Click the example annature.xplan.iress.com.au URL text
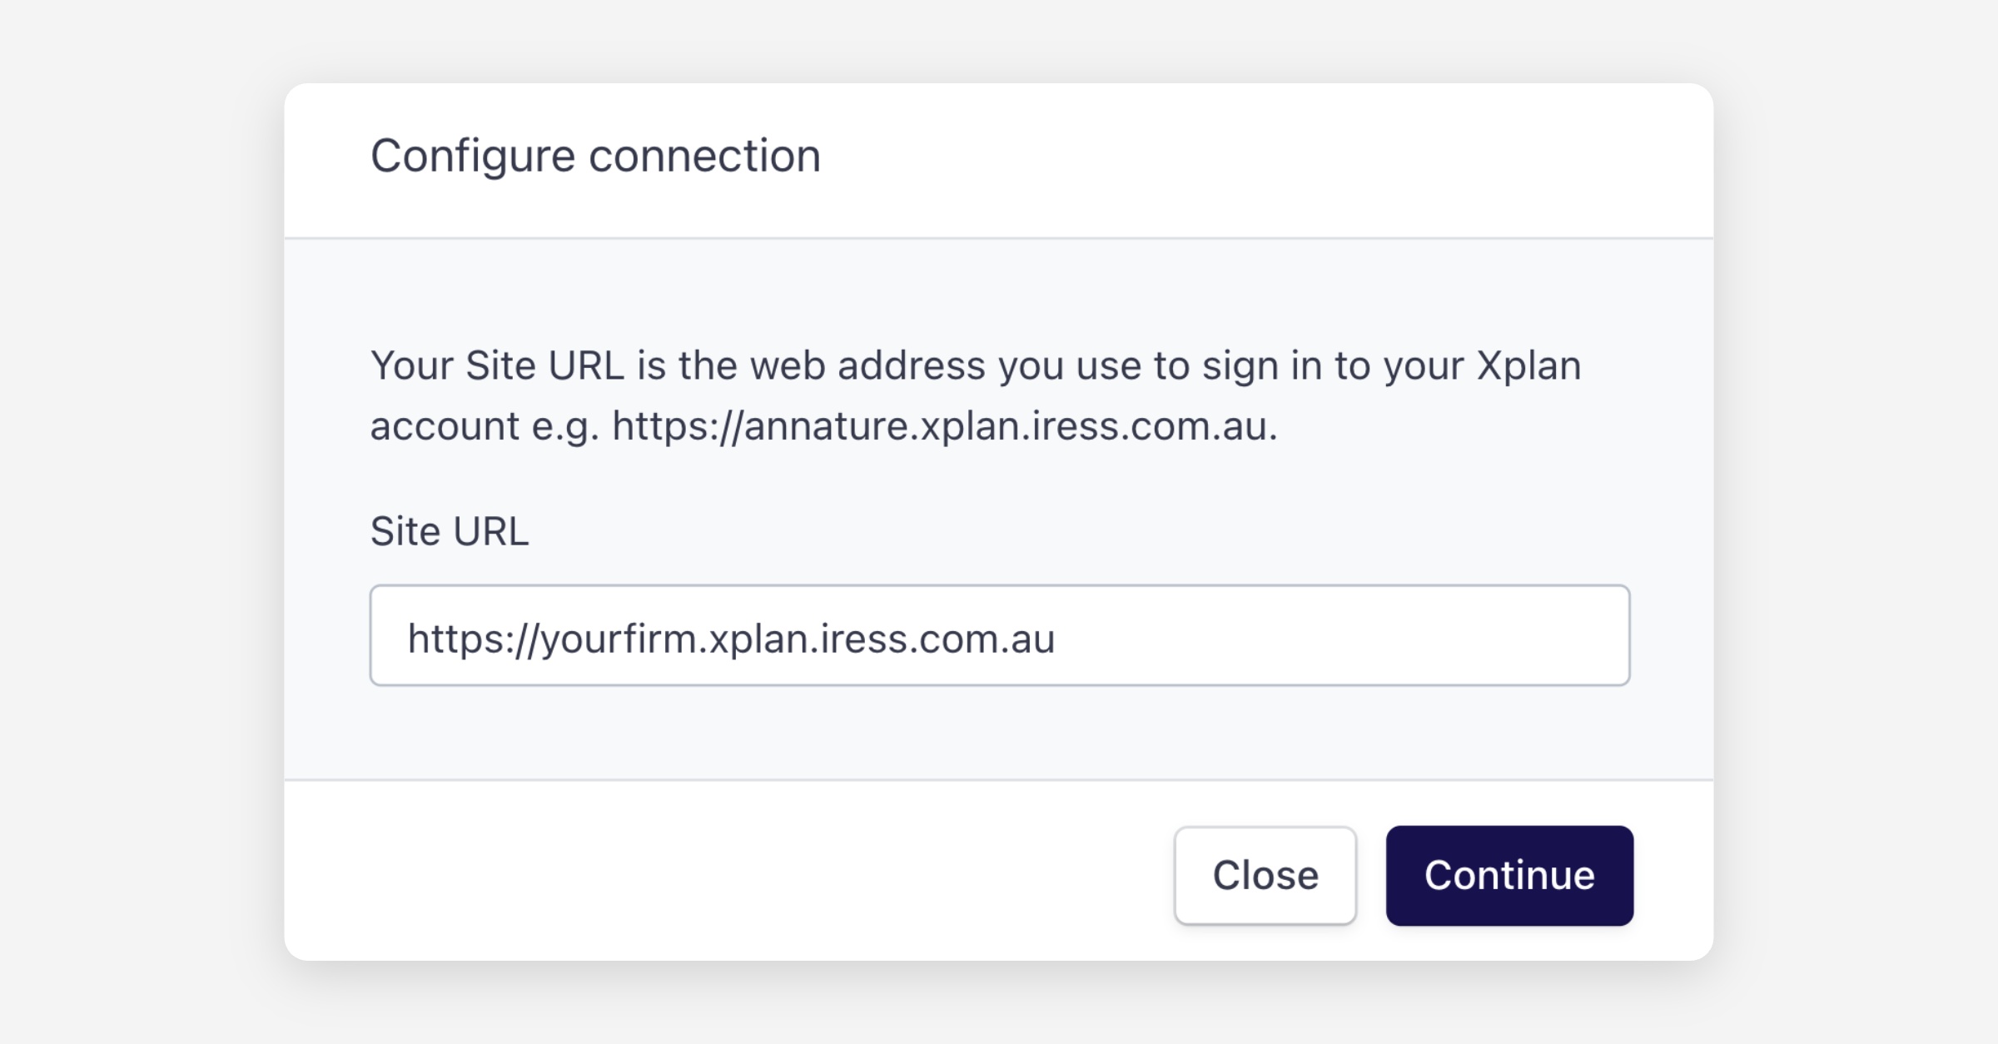This screenshot has width=1998, height=1044. pyautogui.click(x=943, y=426)
